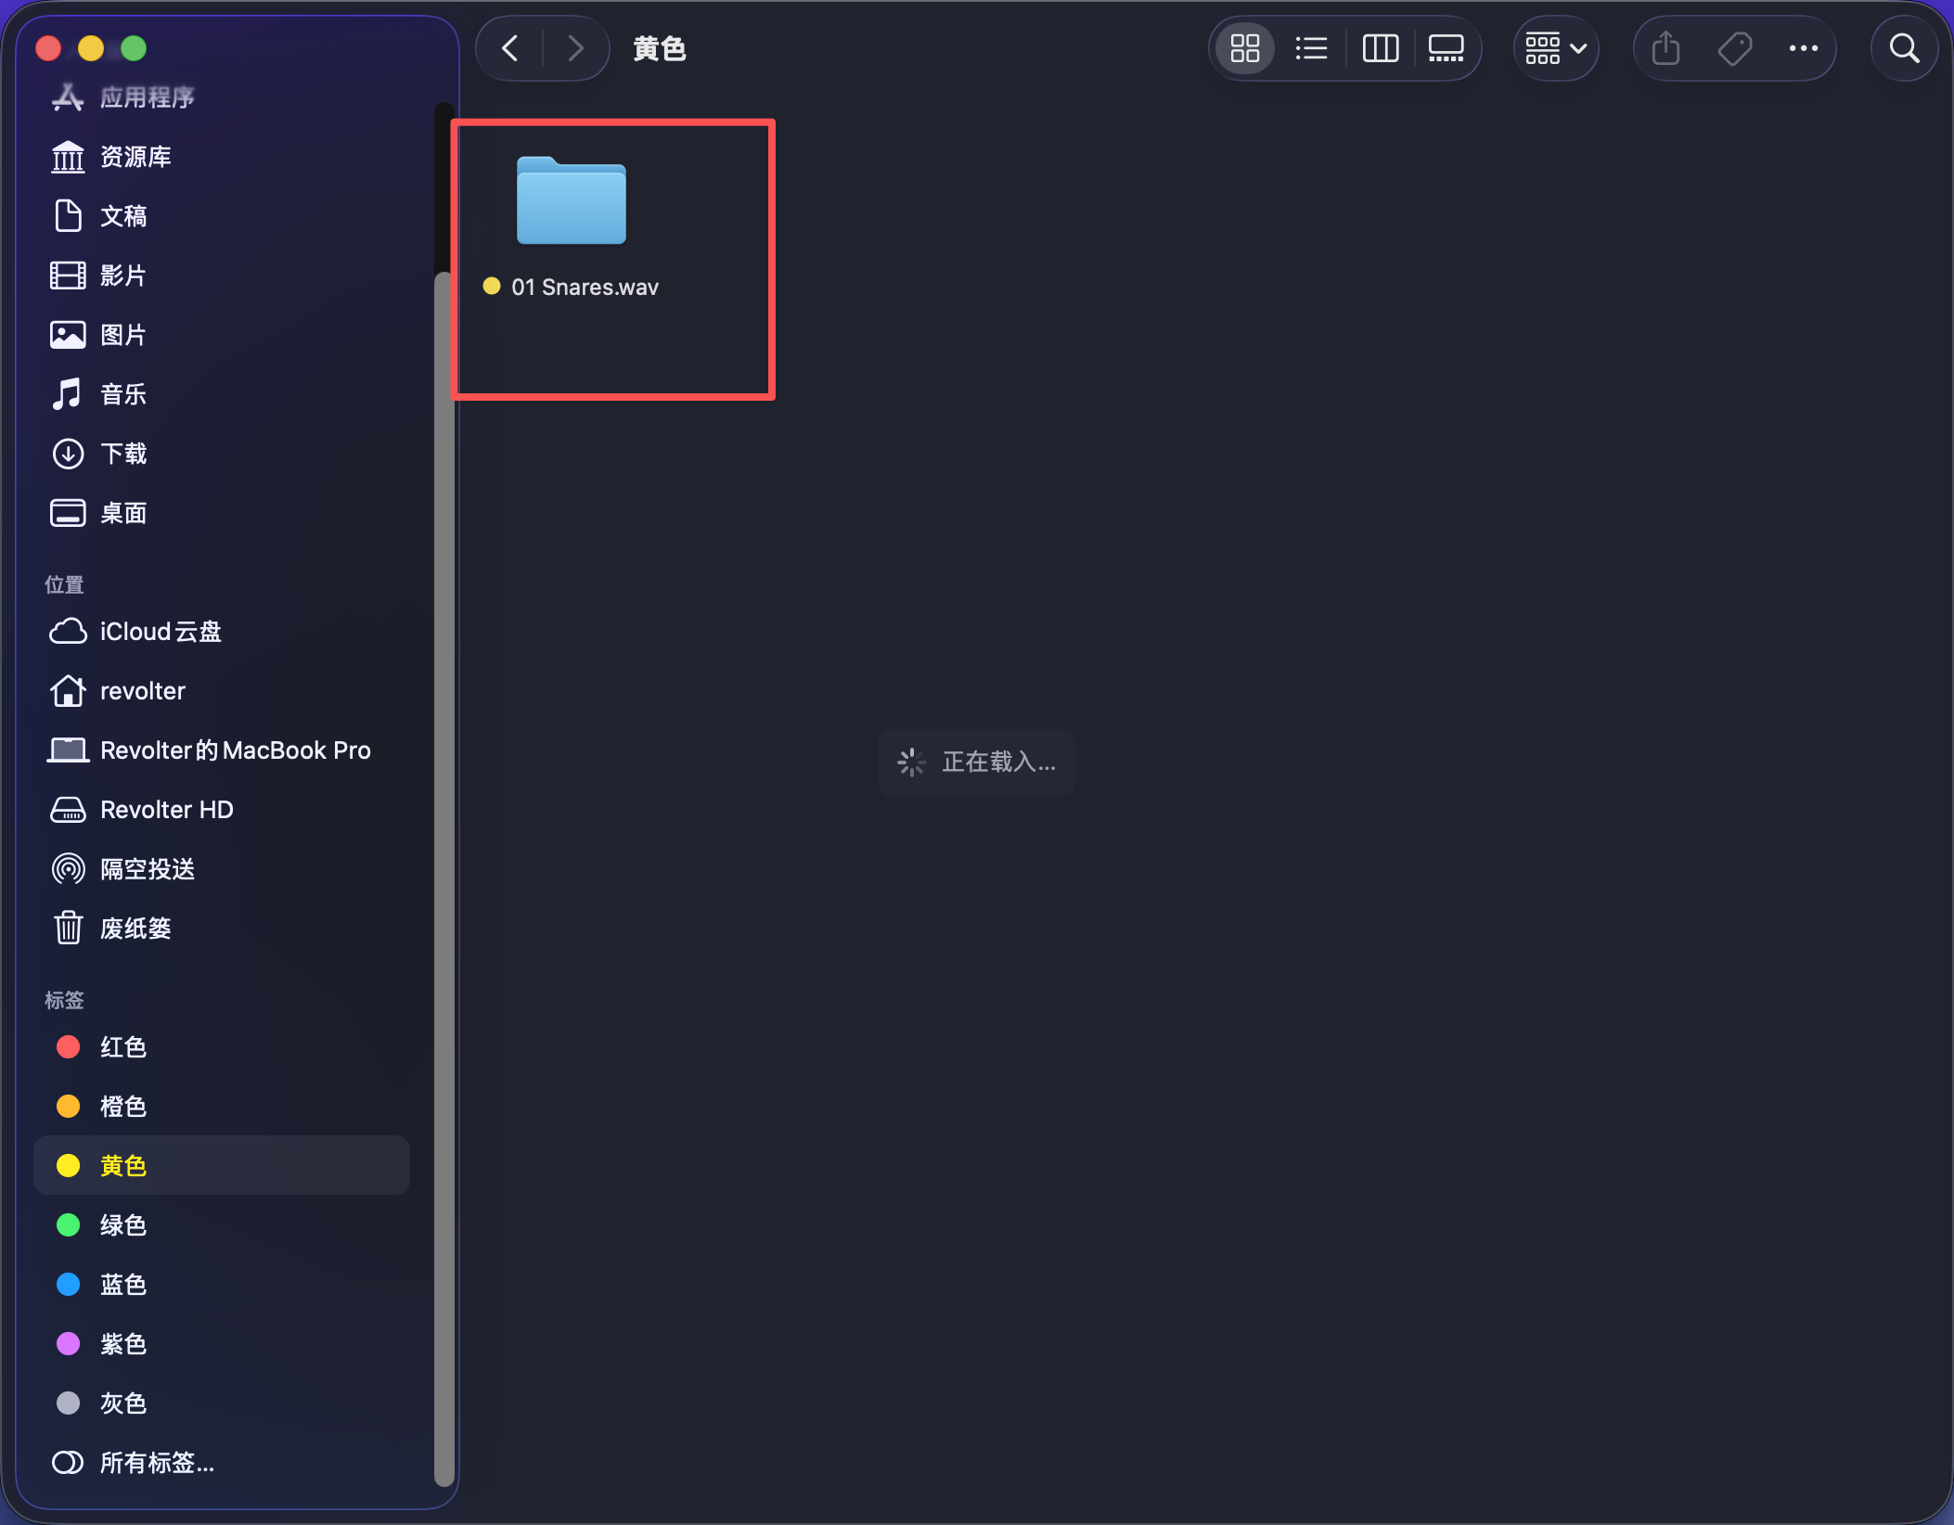Viewport: 1954px width, 1525px height.
Task: Switch to icon view mode
Action: coord(1244,48)
